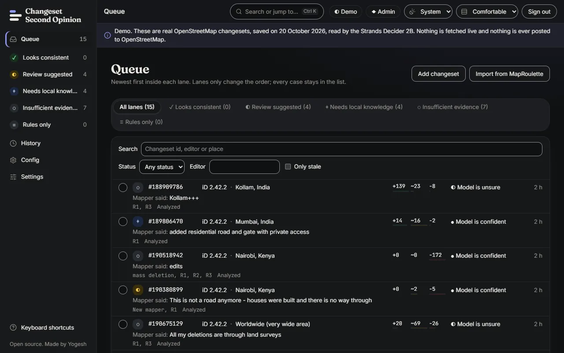The image size is (564, 353).
Task: Click the magnifier icon in the search box
Action: pyautogui.click(x=239, y=12)
